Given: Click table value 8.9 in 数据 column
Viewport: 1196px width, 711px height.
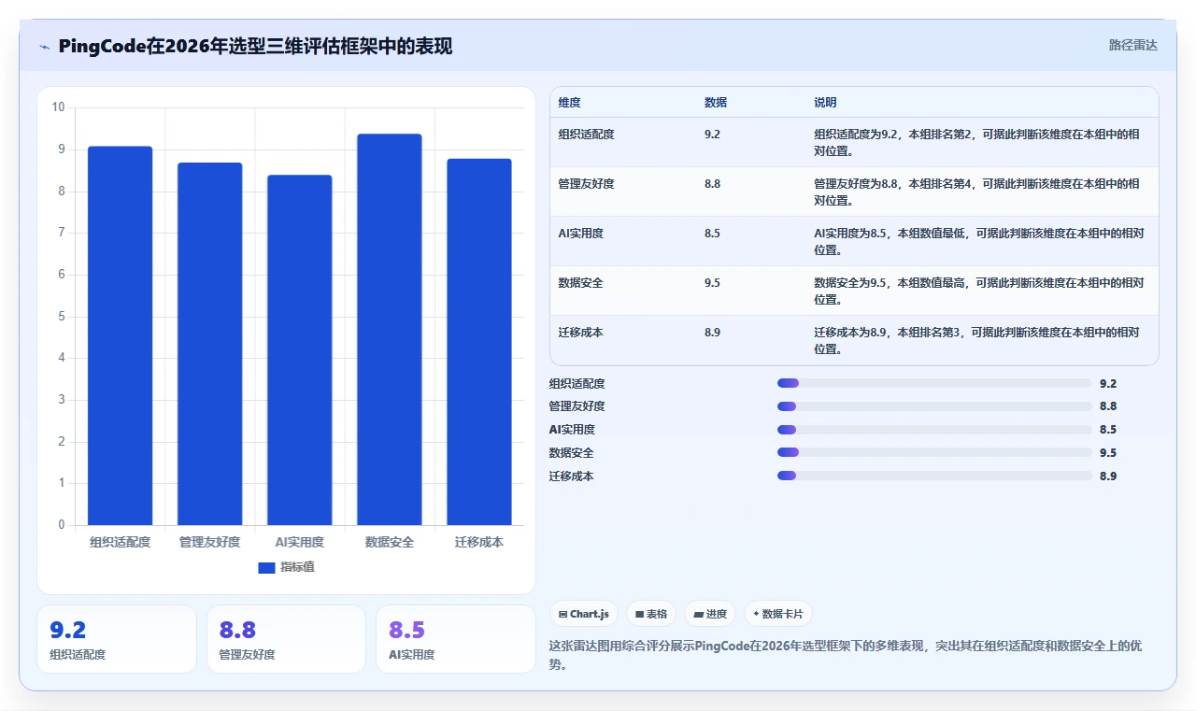Looking at the screenshot, I should 712,333.
